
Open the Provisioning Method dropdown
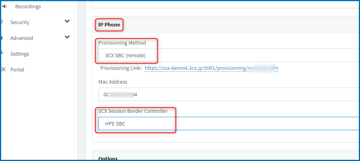click(x=229, y=55)
